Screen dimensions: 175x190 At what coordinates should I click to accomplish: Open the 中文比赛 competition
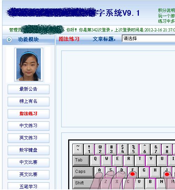[x=29, y=162]
